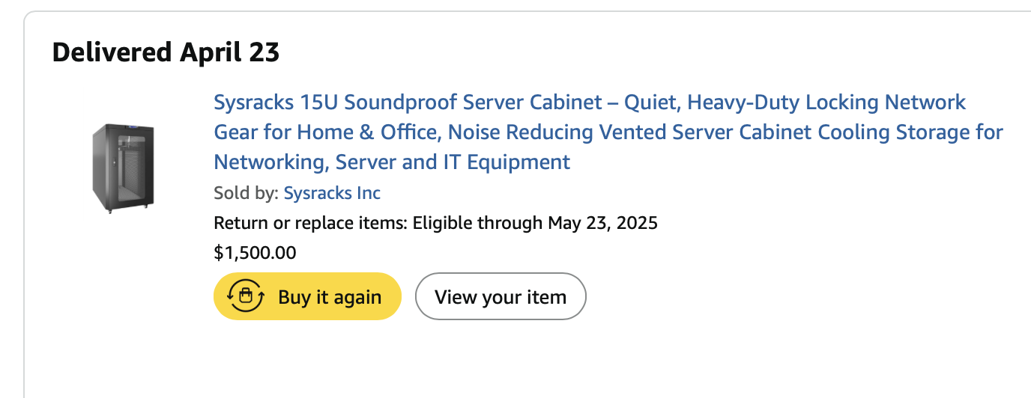Click the $1,500.00 price

[x=255, y=253]
